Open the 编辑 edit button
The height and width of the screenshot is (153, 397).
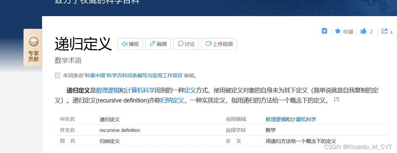(x=158, y=44)
